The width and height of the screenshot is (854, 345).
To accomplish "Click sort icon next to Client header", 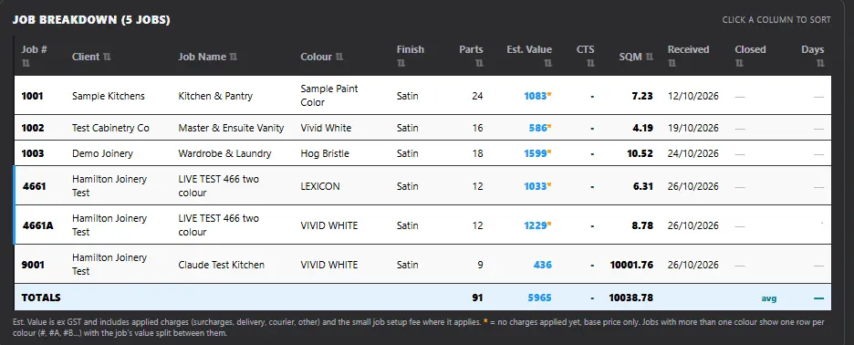I will pos(107,57).
